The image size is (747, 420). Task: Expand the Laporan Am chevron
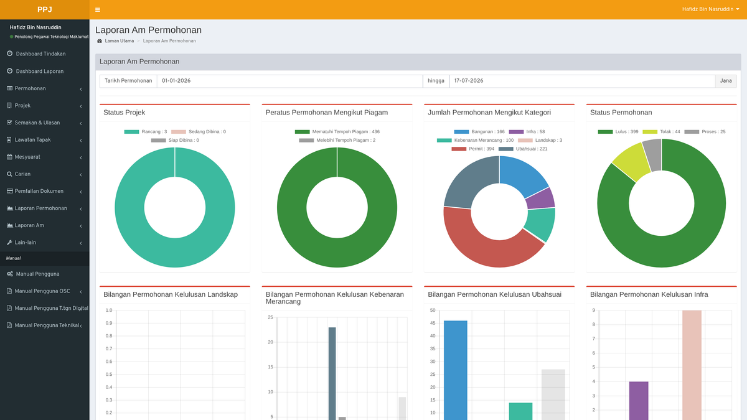point(81,226)
